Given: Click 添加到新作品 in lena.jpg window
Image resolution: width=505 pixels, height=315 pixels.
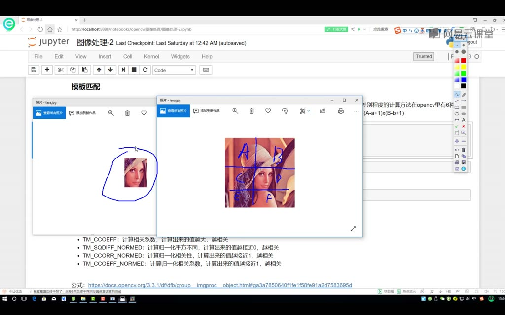Looking at the screenshot, I should click(207, 111).
